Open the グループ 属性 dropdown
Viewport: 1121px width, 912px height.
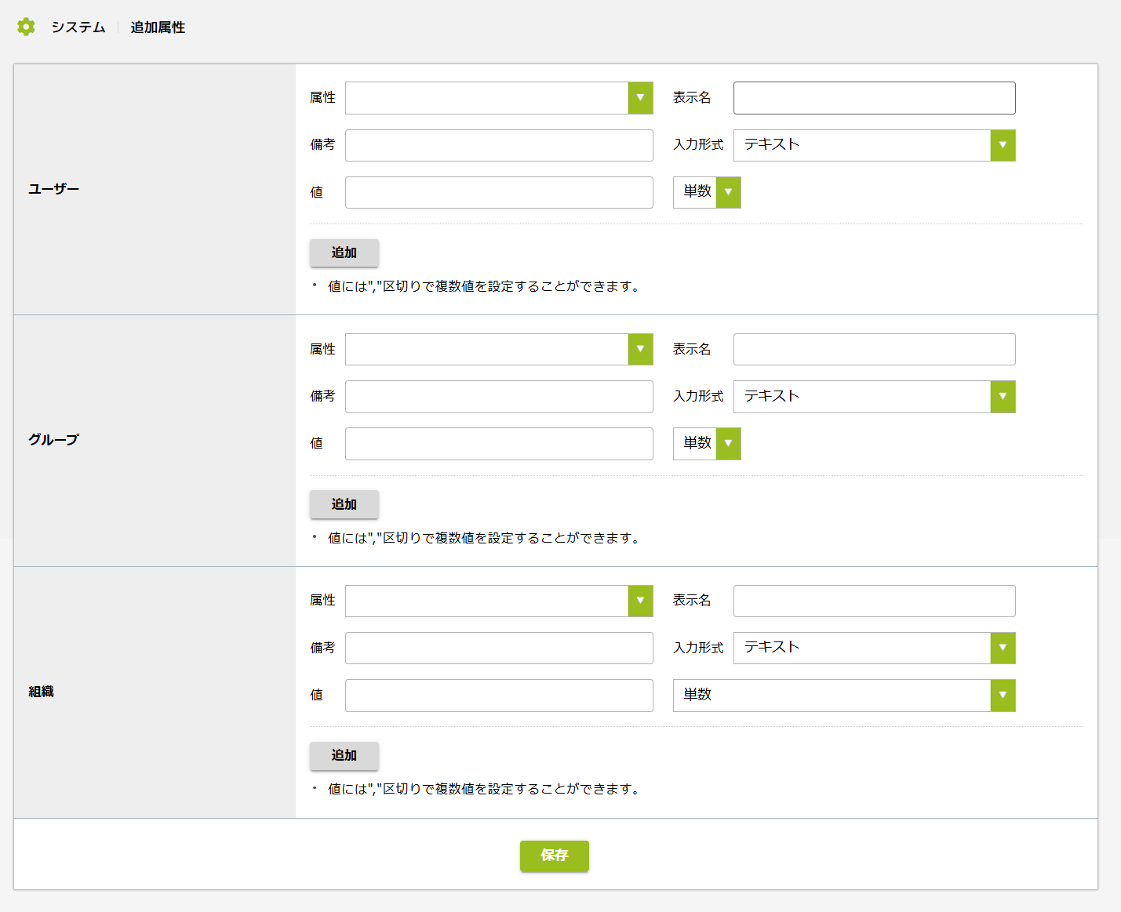(499, 349)
